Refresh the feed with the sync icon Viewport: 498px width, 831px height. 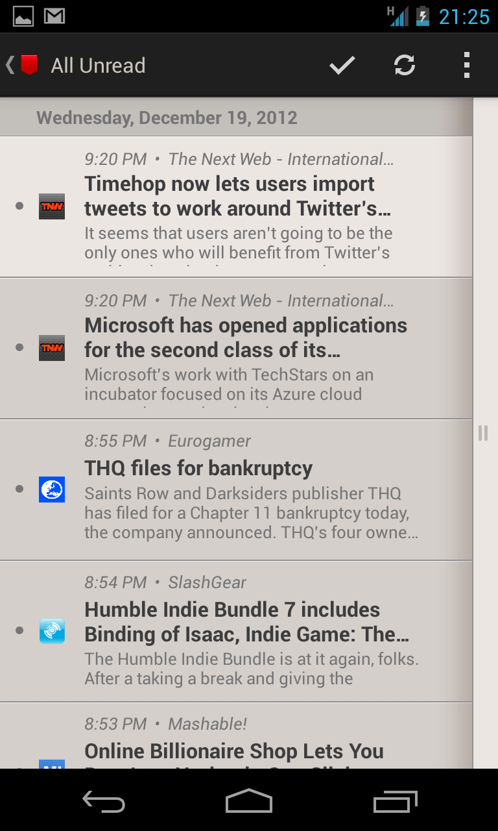[405, 65]
